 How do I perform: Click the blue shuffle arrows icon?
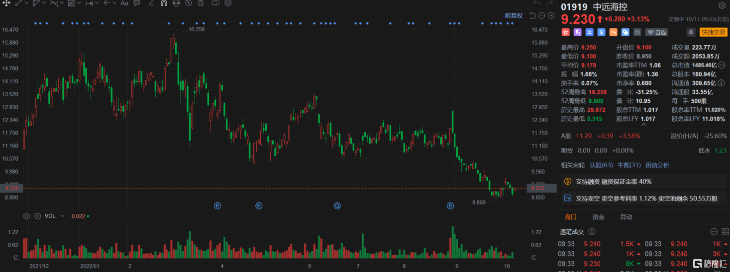pyautogui.click(x=589, y=32)
